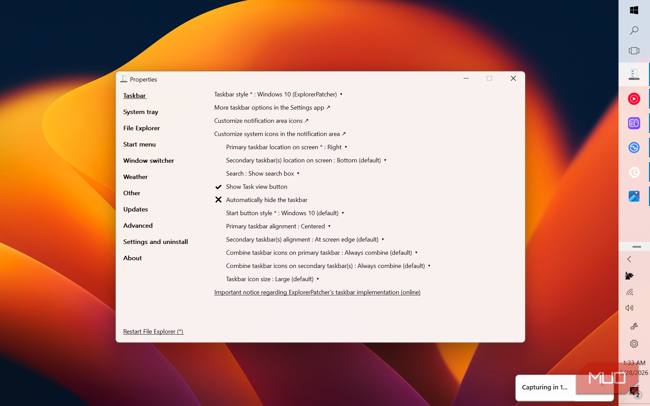The width and height of the screenshot is (650, 406).
Task: Open Task View from the taskbar
Action: [x=634, y=51]
